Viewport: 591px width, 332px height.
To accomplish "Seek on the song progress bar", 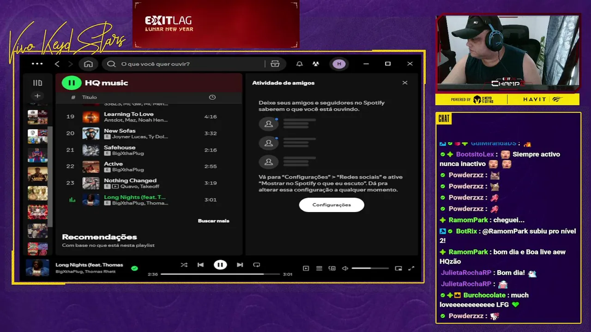I will pyautogui.click(x=220, y=274).
